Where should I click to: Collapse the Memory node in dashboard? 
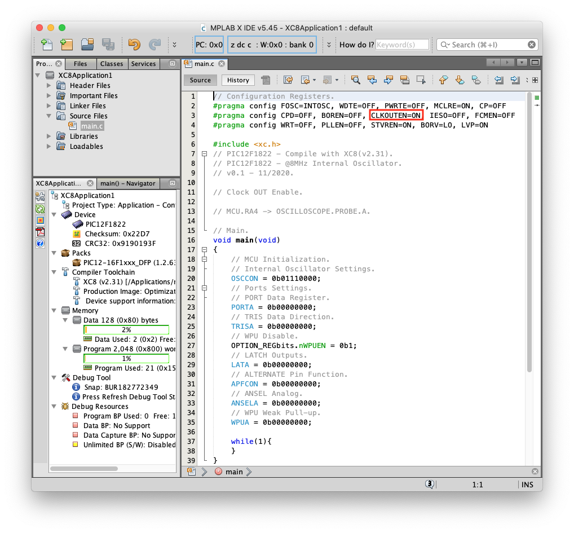click(54, 310)
